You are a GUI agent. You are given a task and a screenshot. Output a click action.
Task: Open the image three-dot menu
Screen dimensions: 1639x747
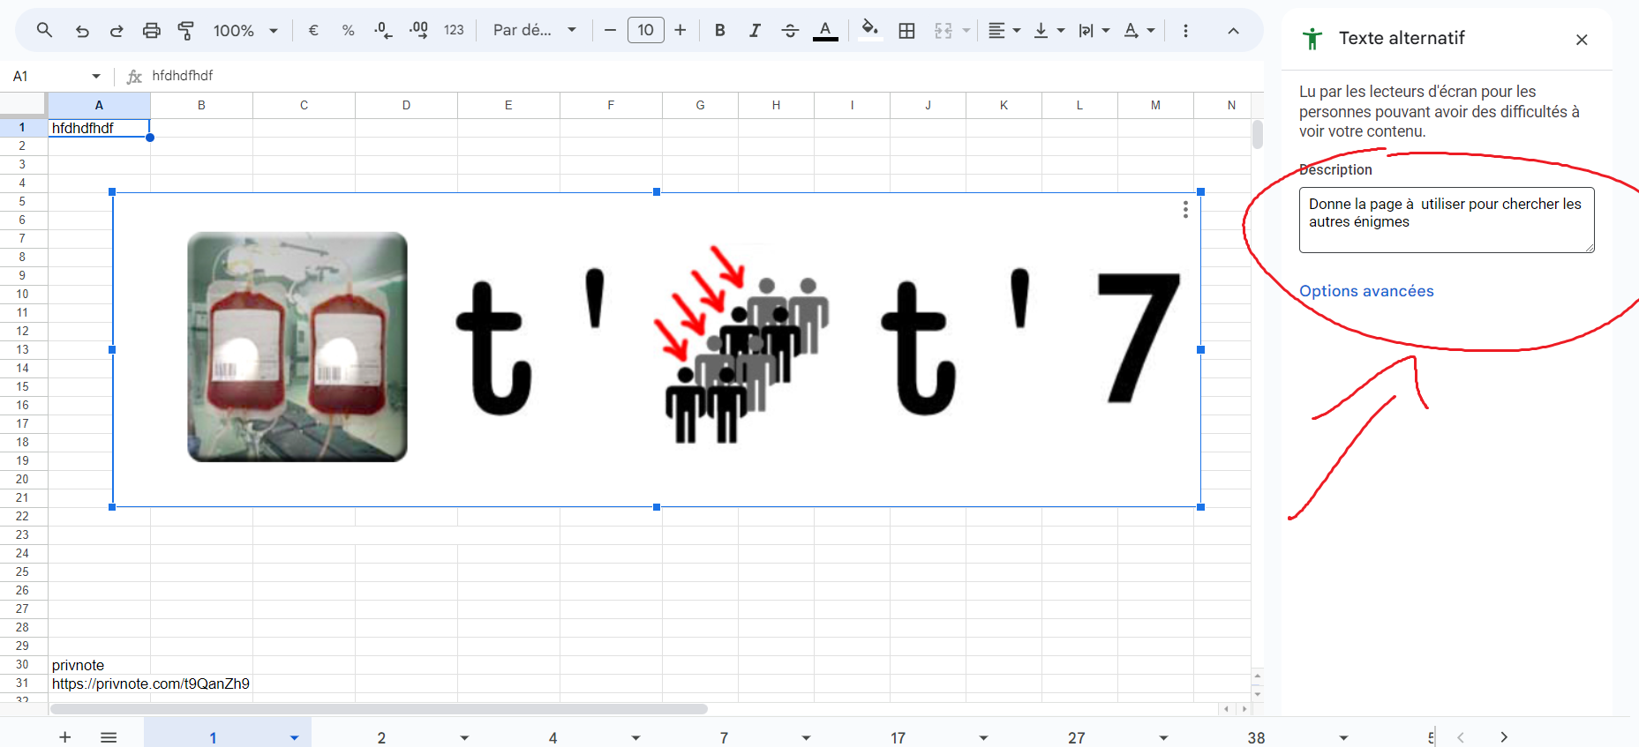(x=1185, y=210)
